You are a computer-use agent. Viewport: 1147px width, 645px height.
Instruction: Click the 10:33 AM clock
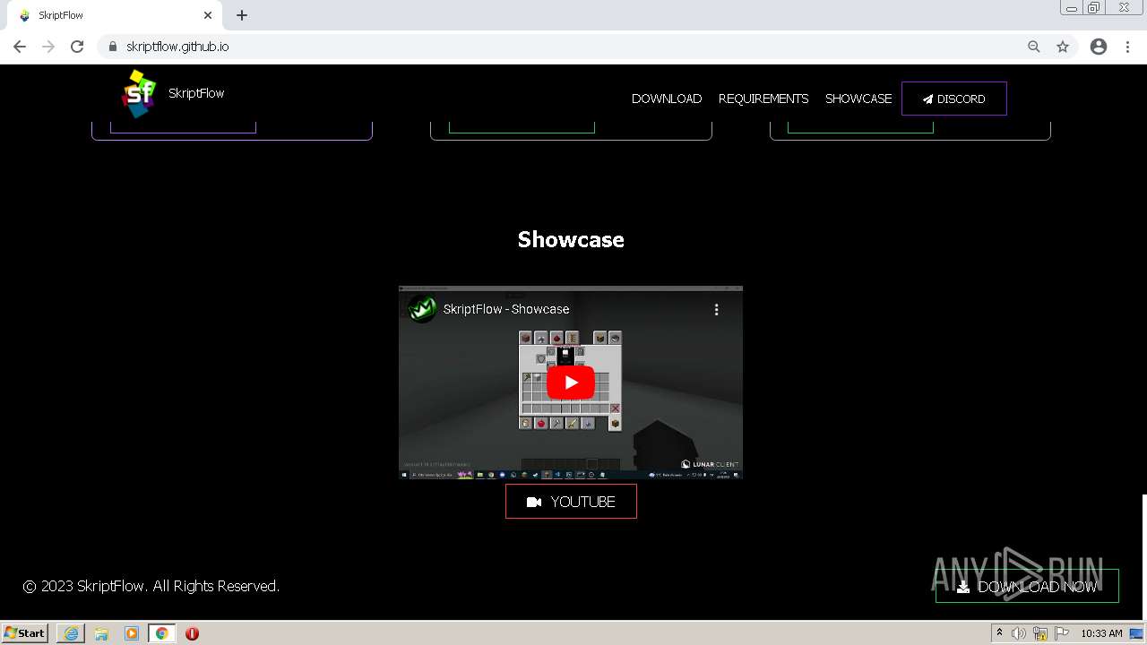click(x=1101, y=633)
